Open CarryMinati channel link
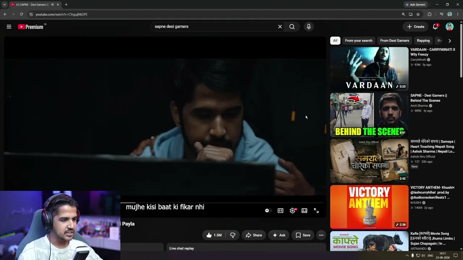This screenshot has height=260, width=463. (x=417, y=60)
